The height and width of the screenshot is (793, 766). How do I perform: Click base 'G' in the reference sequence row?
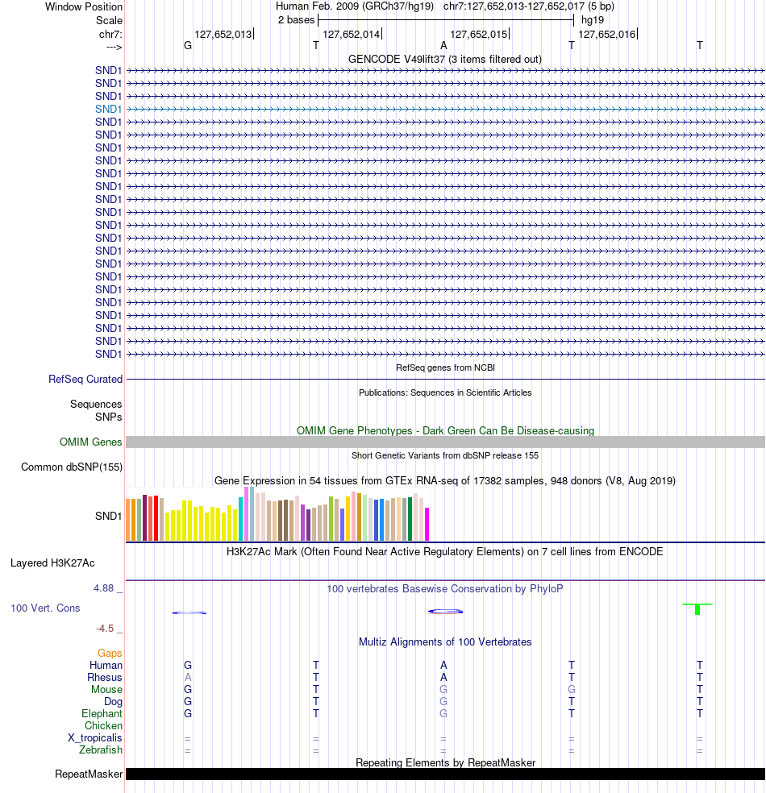pos(188,45)
